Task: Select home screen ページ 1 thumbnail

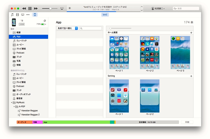Action: [x=119, y=52]
